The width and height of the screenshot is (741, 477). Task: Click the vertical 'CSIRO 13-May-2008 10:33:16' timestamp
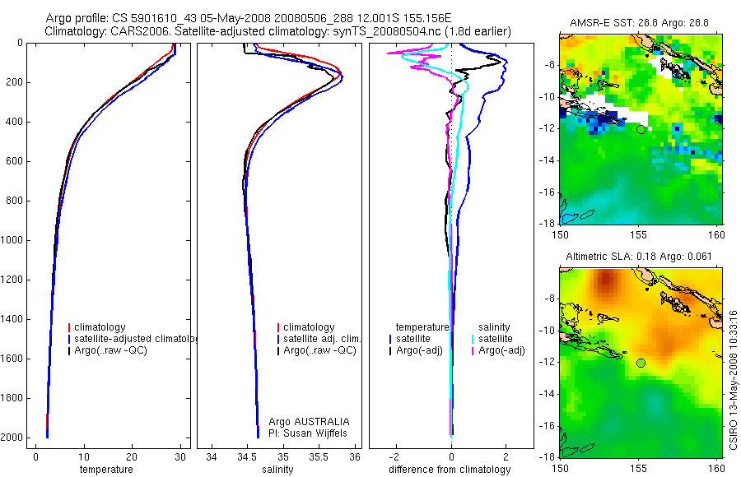point(733,380)
